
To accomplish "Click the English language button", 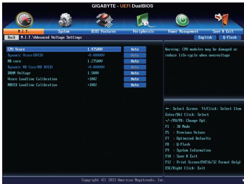I will point(205,37).
